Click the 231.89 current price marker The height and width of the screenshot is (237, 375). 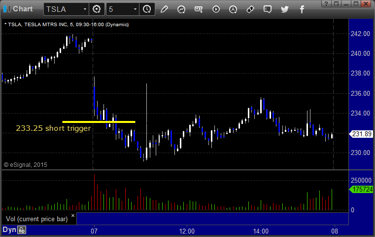362,134
